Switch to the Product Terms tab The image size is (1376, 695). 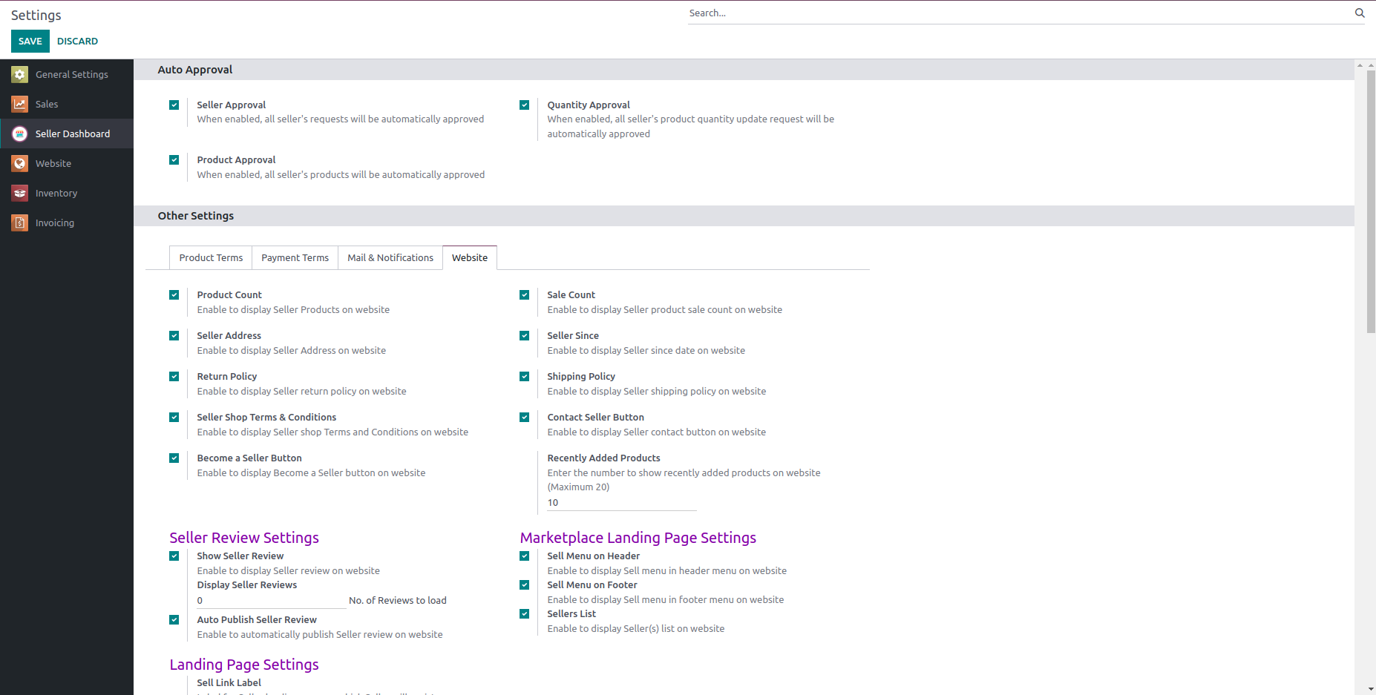[211, 257]
